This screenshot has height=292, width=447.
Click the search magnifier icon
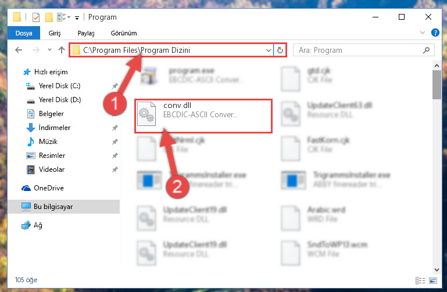[x=426, y=51]
